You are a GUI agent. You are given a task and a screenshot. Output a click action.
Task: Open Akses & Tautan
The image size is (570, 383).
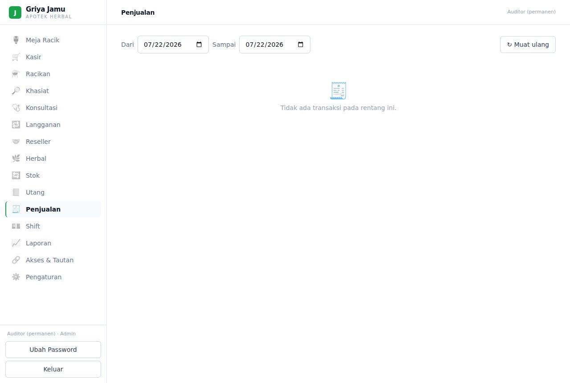pyautogui.click(x=53, y=260)
